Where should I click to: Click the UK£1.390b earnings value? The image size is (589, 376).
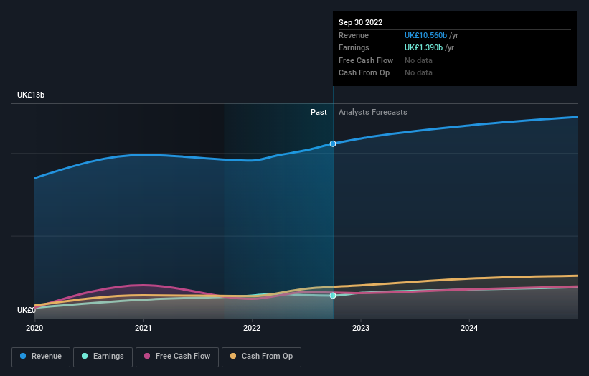(x=424, y=47)
